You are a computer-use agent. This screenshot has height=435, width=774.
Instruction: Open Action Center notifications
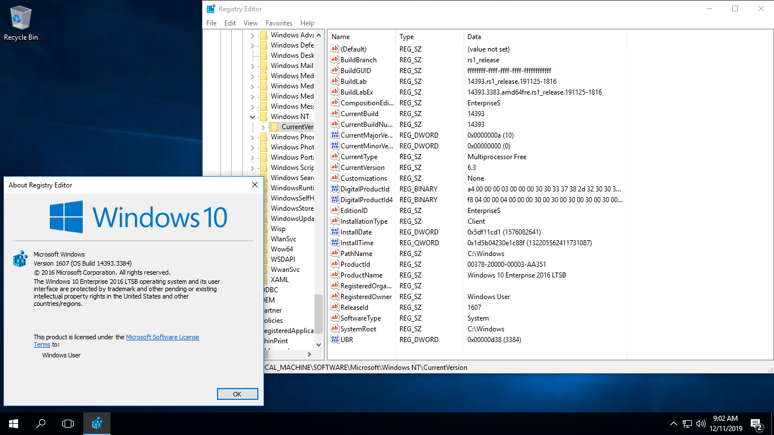756,424
